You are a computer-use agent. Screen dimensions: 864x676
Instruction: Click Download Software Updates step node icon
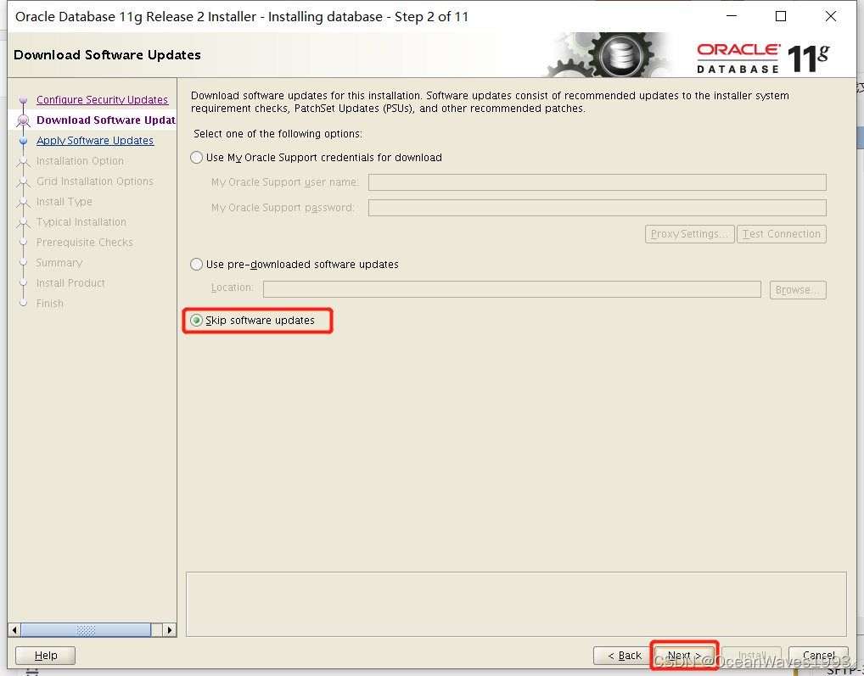click(x=23, y=120)
